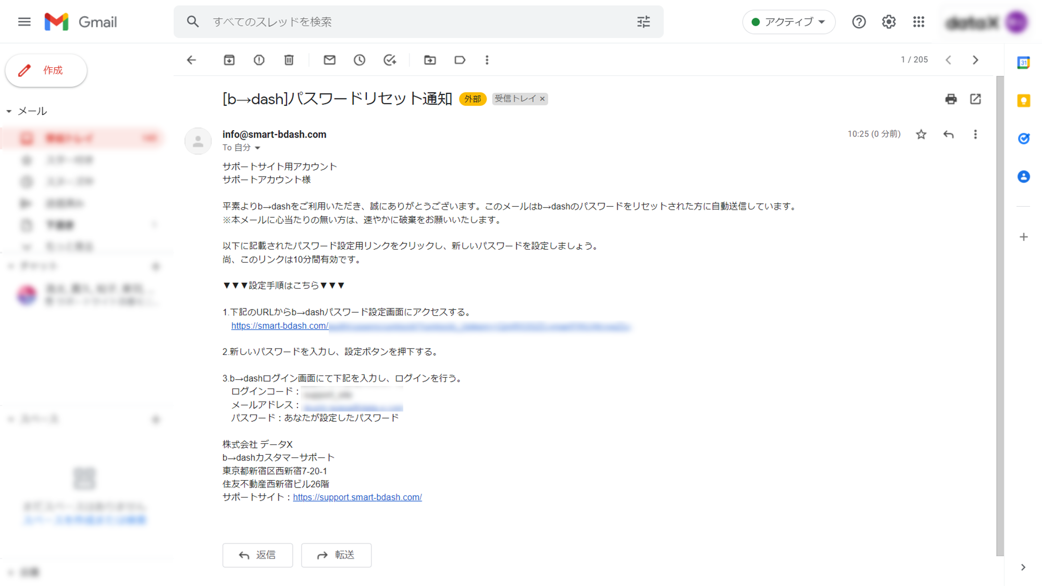Click sender address info@smart-bdash.com
The height and width of the screenshot is (586, 1042).
coord(274,134)
